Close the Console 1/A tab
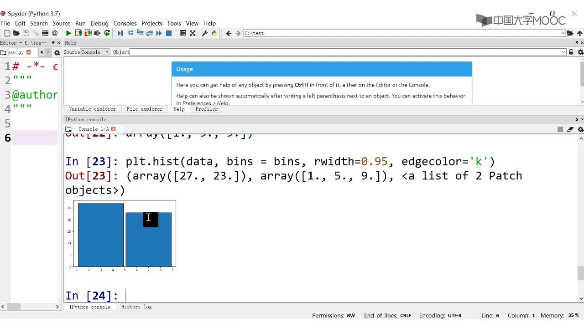Image resolution: width=584 pixels, height=328 pixels. [114, 129]
